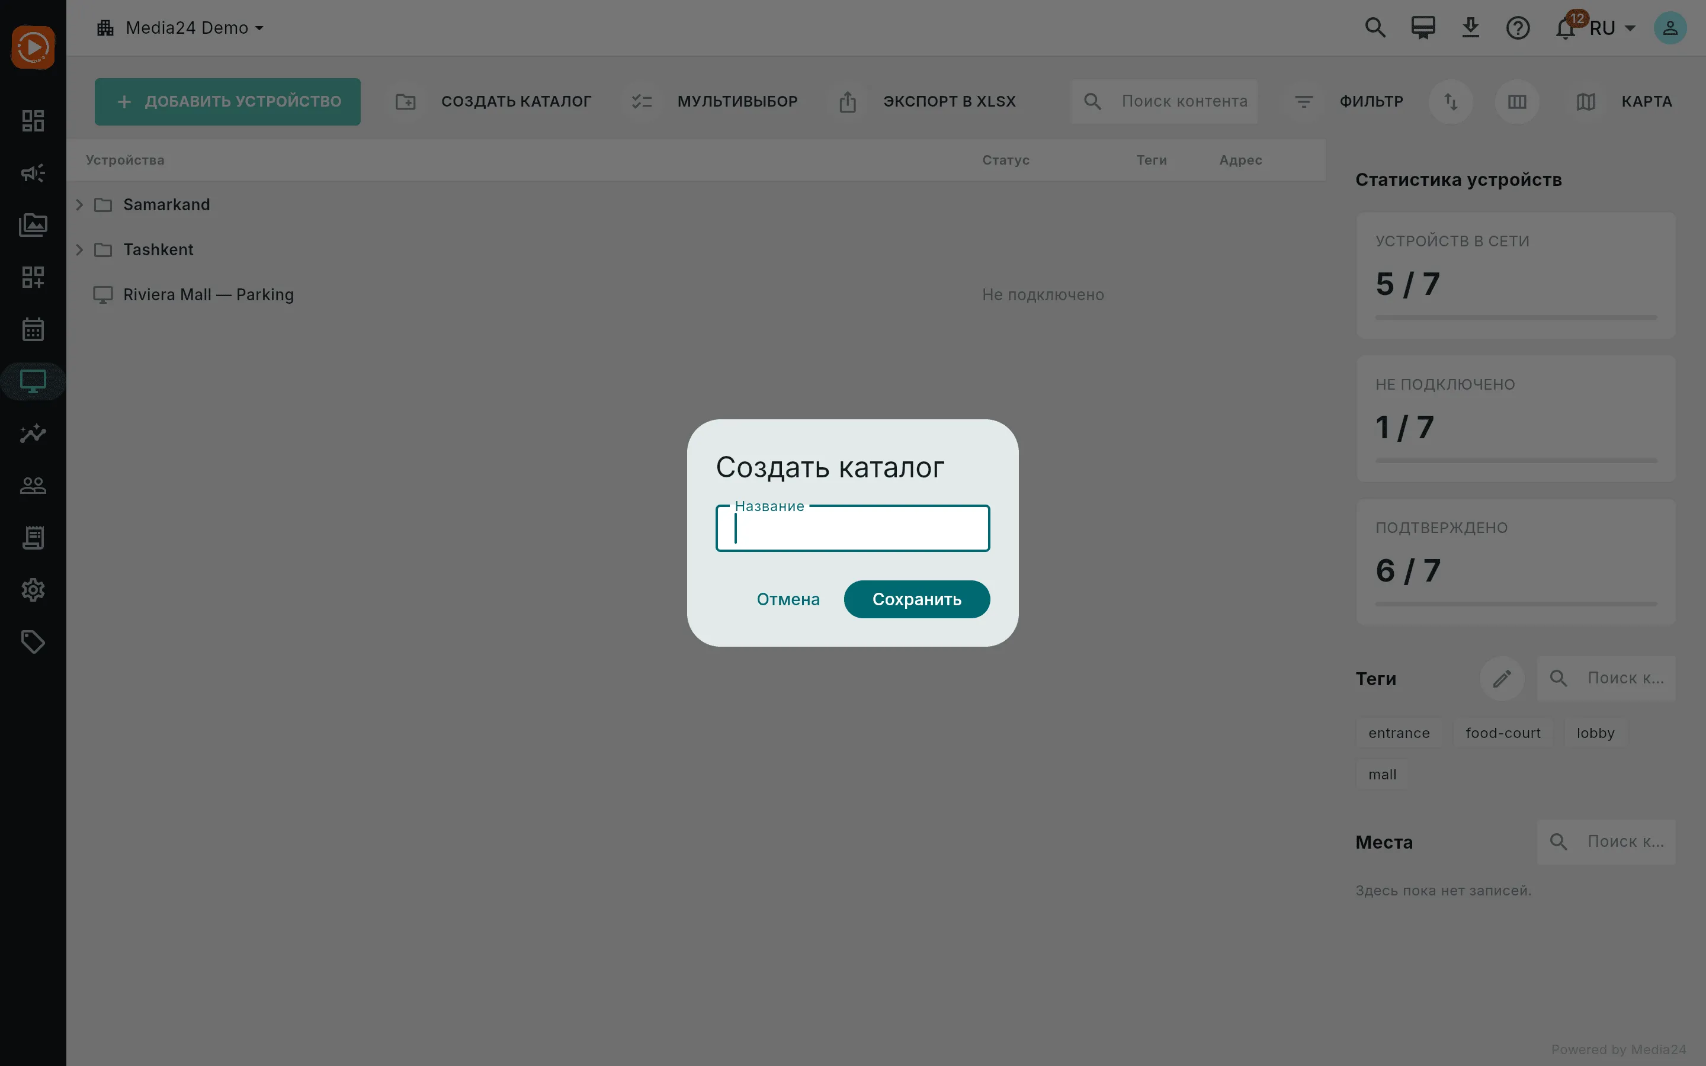Viewport: 1706px width, 1066px height.
Task: Open the dashboard icon in sidebar
Action: pos(33,121)
